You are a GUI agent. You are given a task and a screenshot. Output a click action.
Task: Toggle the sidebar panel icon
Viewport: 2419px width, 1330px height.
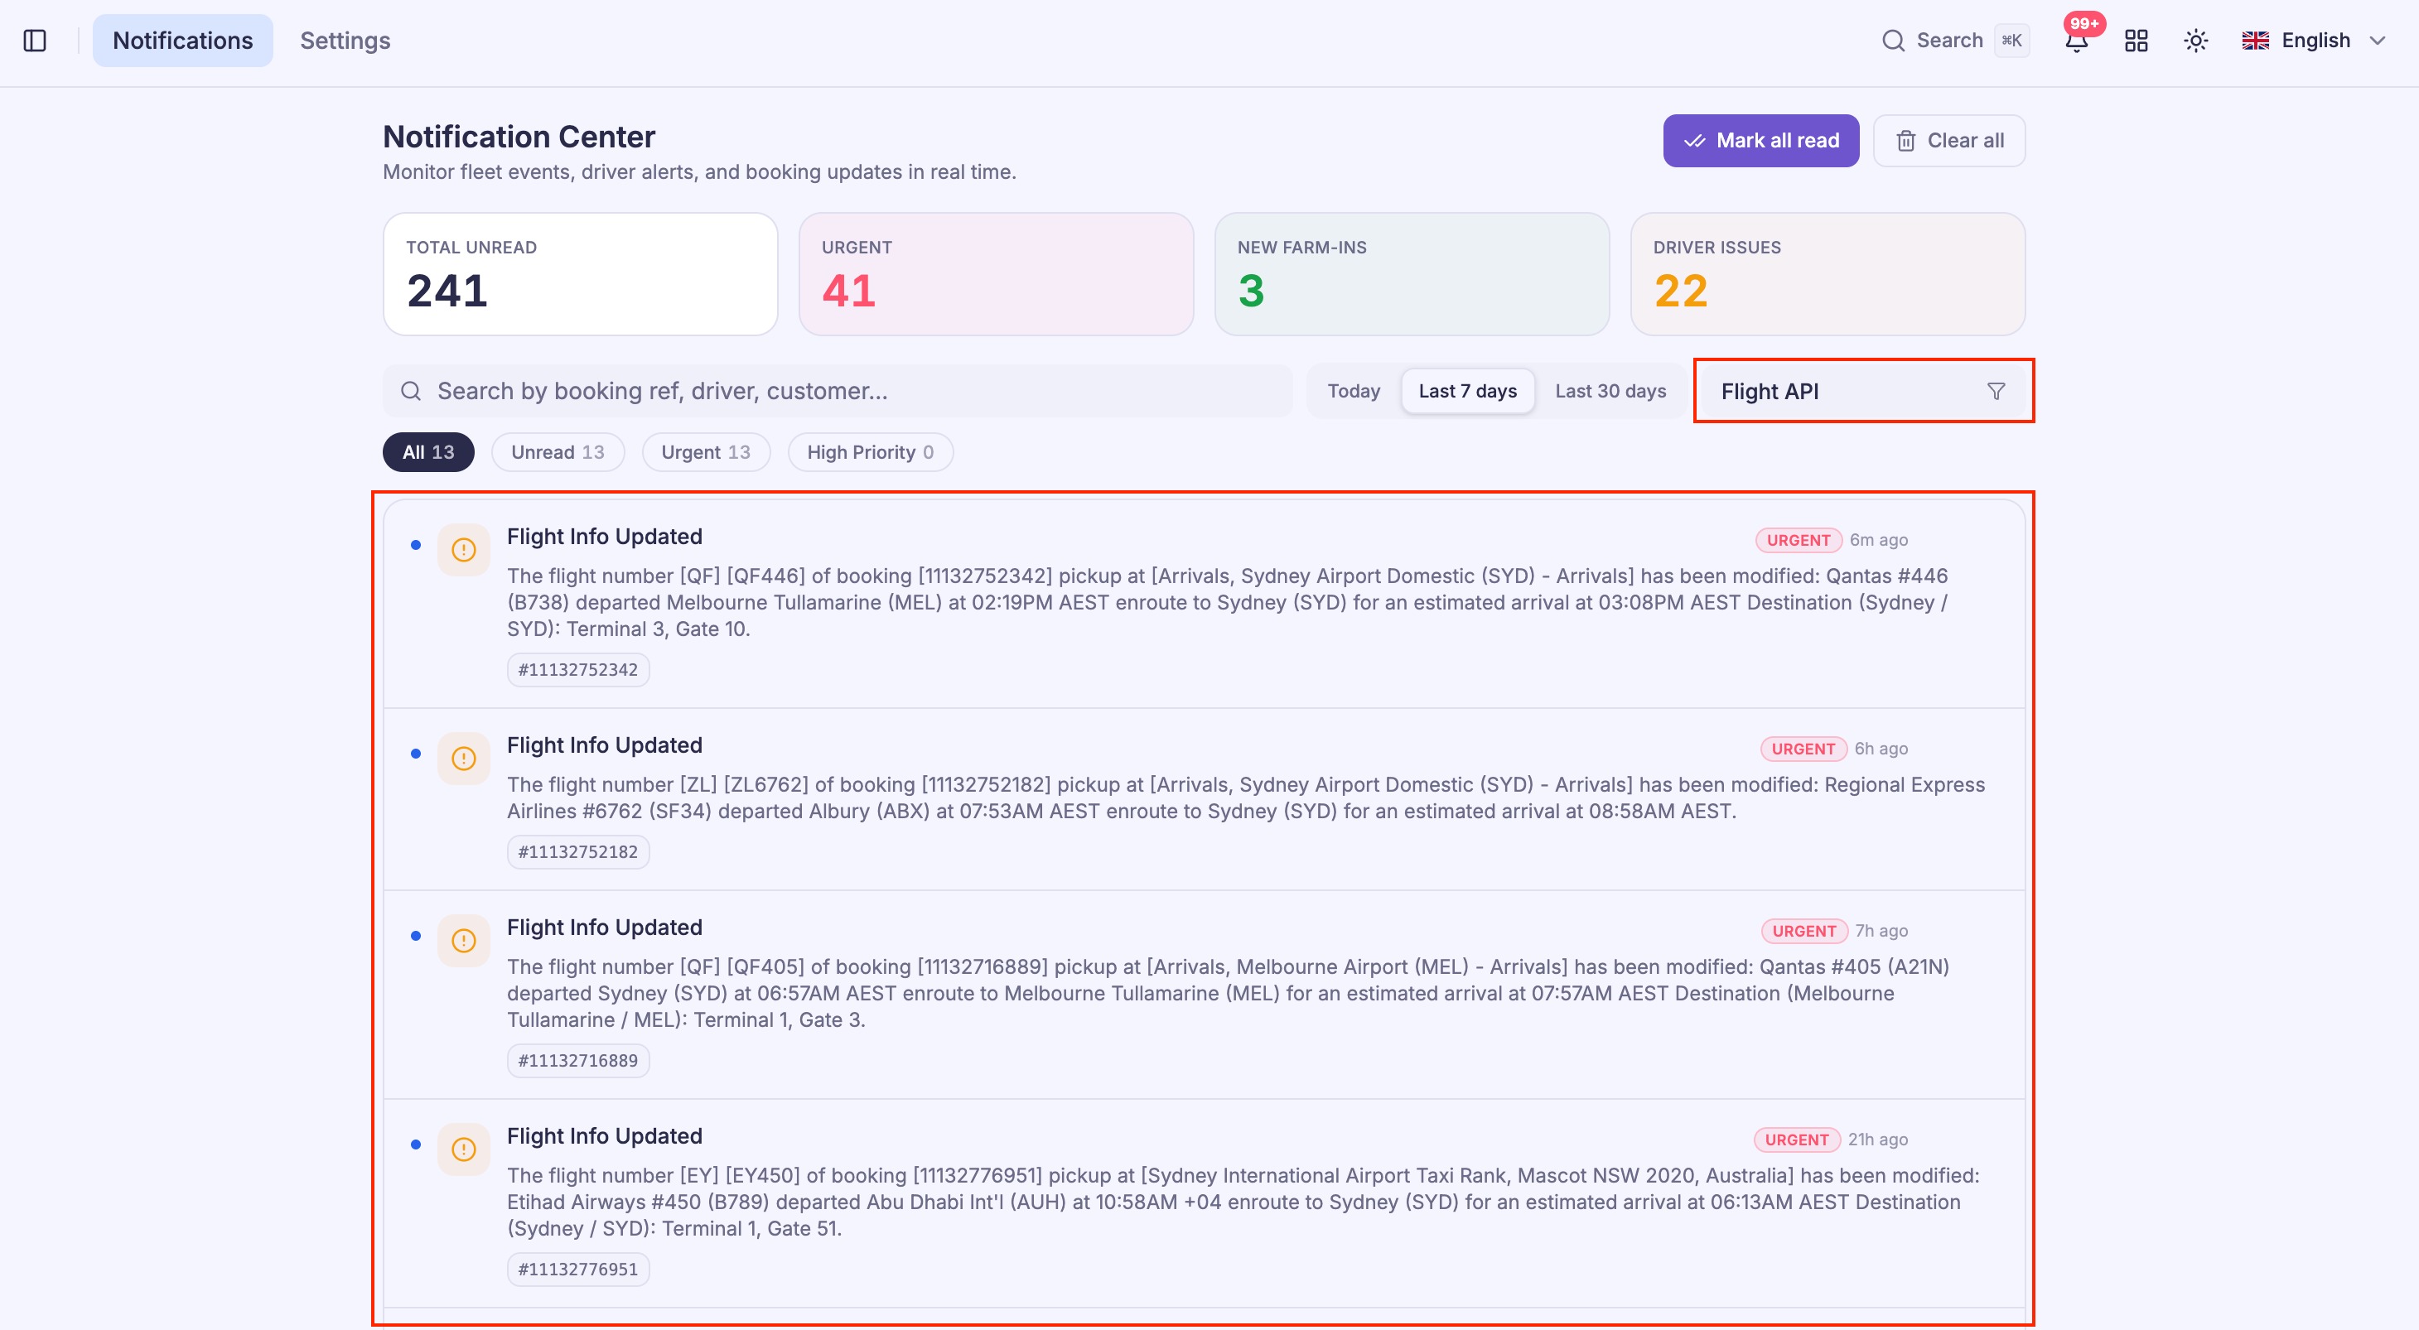point(35,41)
